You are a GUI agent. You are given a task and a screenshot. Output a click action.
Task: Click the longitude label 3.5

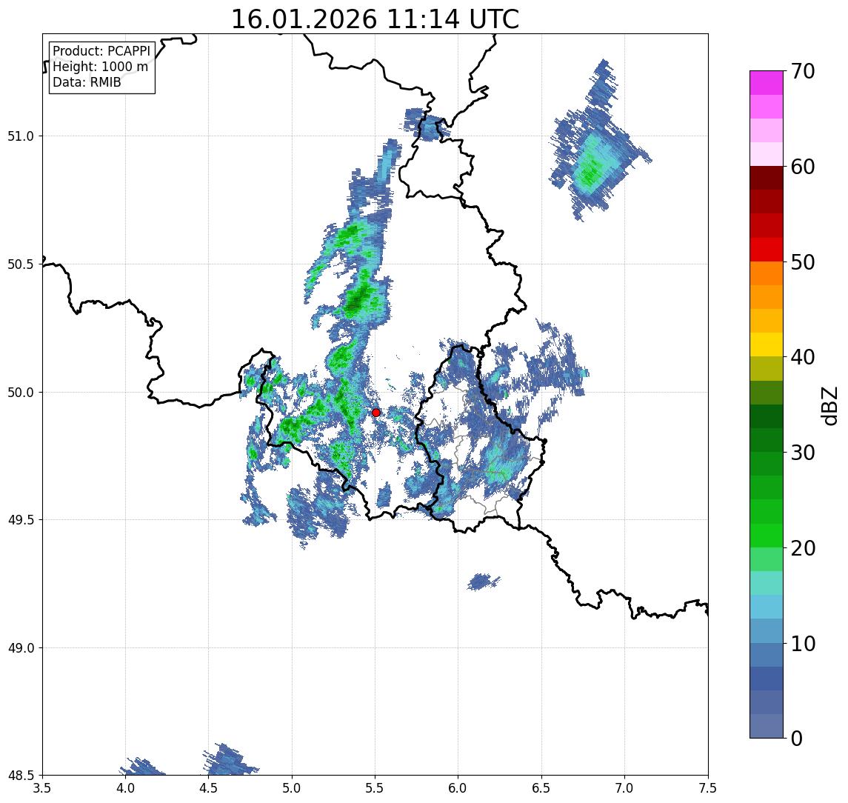coord(42,788)
